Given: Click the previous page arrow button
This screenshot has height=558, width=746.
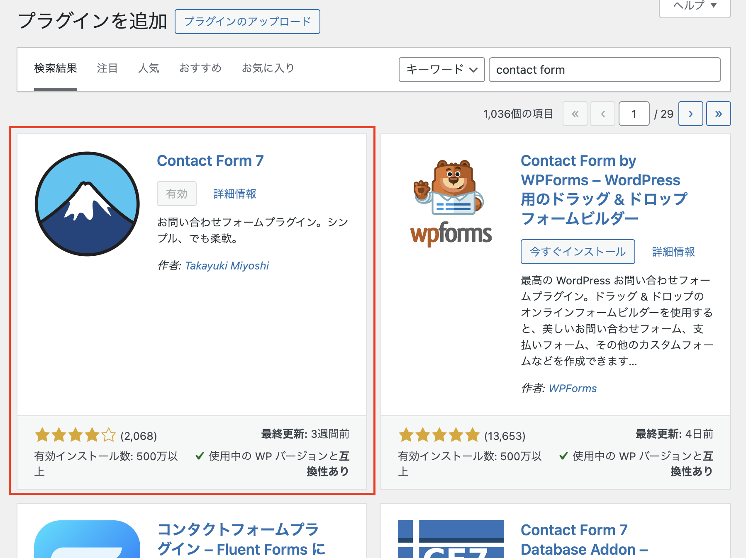Looking at the screenshot, I should (x=603, y=114).
